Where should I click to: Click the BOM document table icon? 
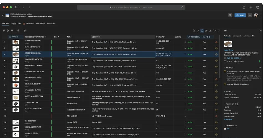[x=7, y=15]
